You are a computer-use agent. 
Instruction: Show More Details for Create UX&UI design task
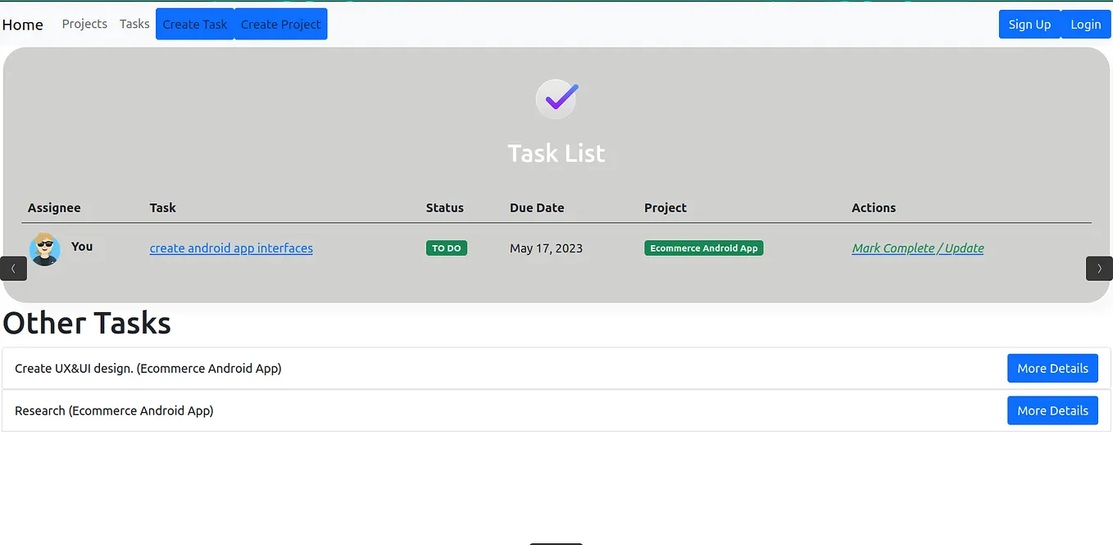pyautogui.click(x=1052, y=368)
